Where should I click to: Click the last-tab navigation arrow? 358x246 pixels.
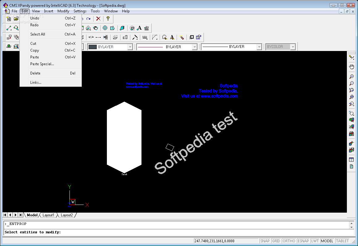21,215
